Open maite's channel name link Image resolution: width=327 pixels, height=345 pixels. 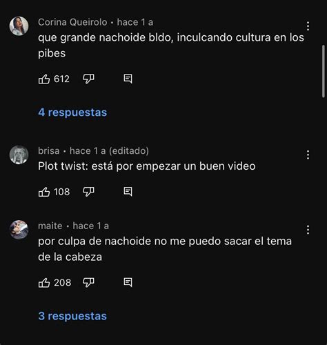(50, 226)
